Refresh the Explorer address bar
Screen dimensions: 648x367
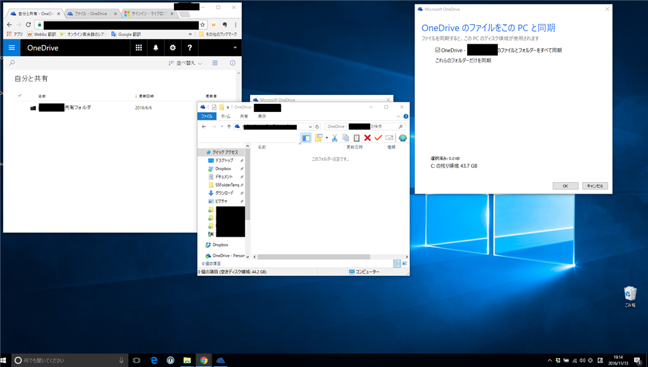point(317,127)
